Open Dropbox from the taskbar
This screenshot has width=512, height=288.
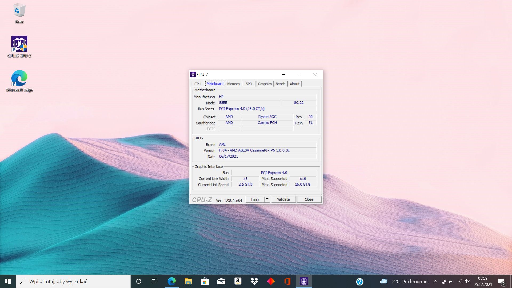254,281
